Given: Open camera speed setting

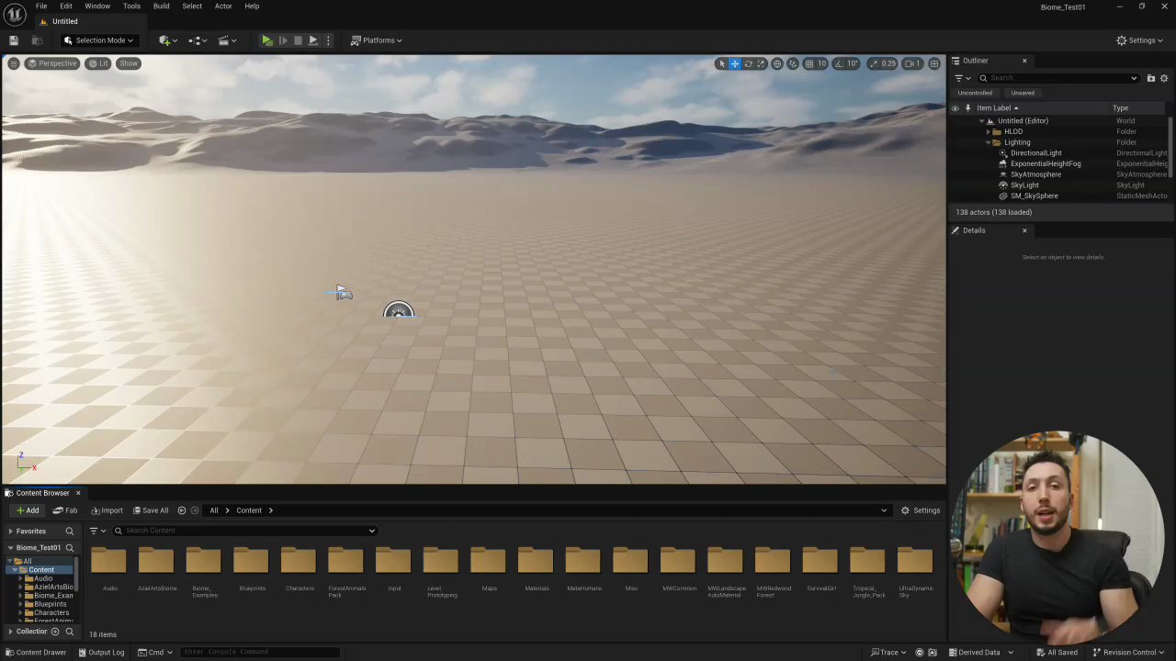Looking at the screenshot, I should click(x=912, y=63).
